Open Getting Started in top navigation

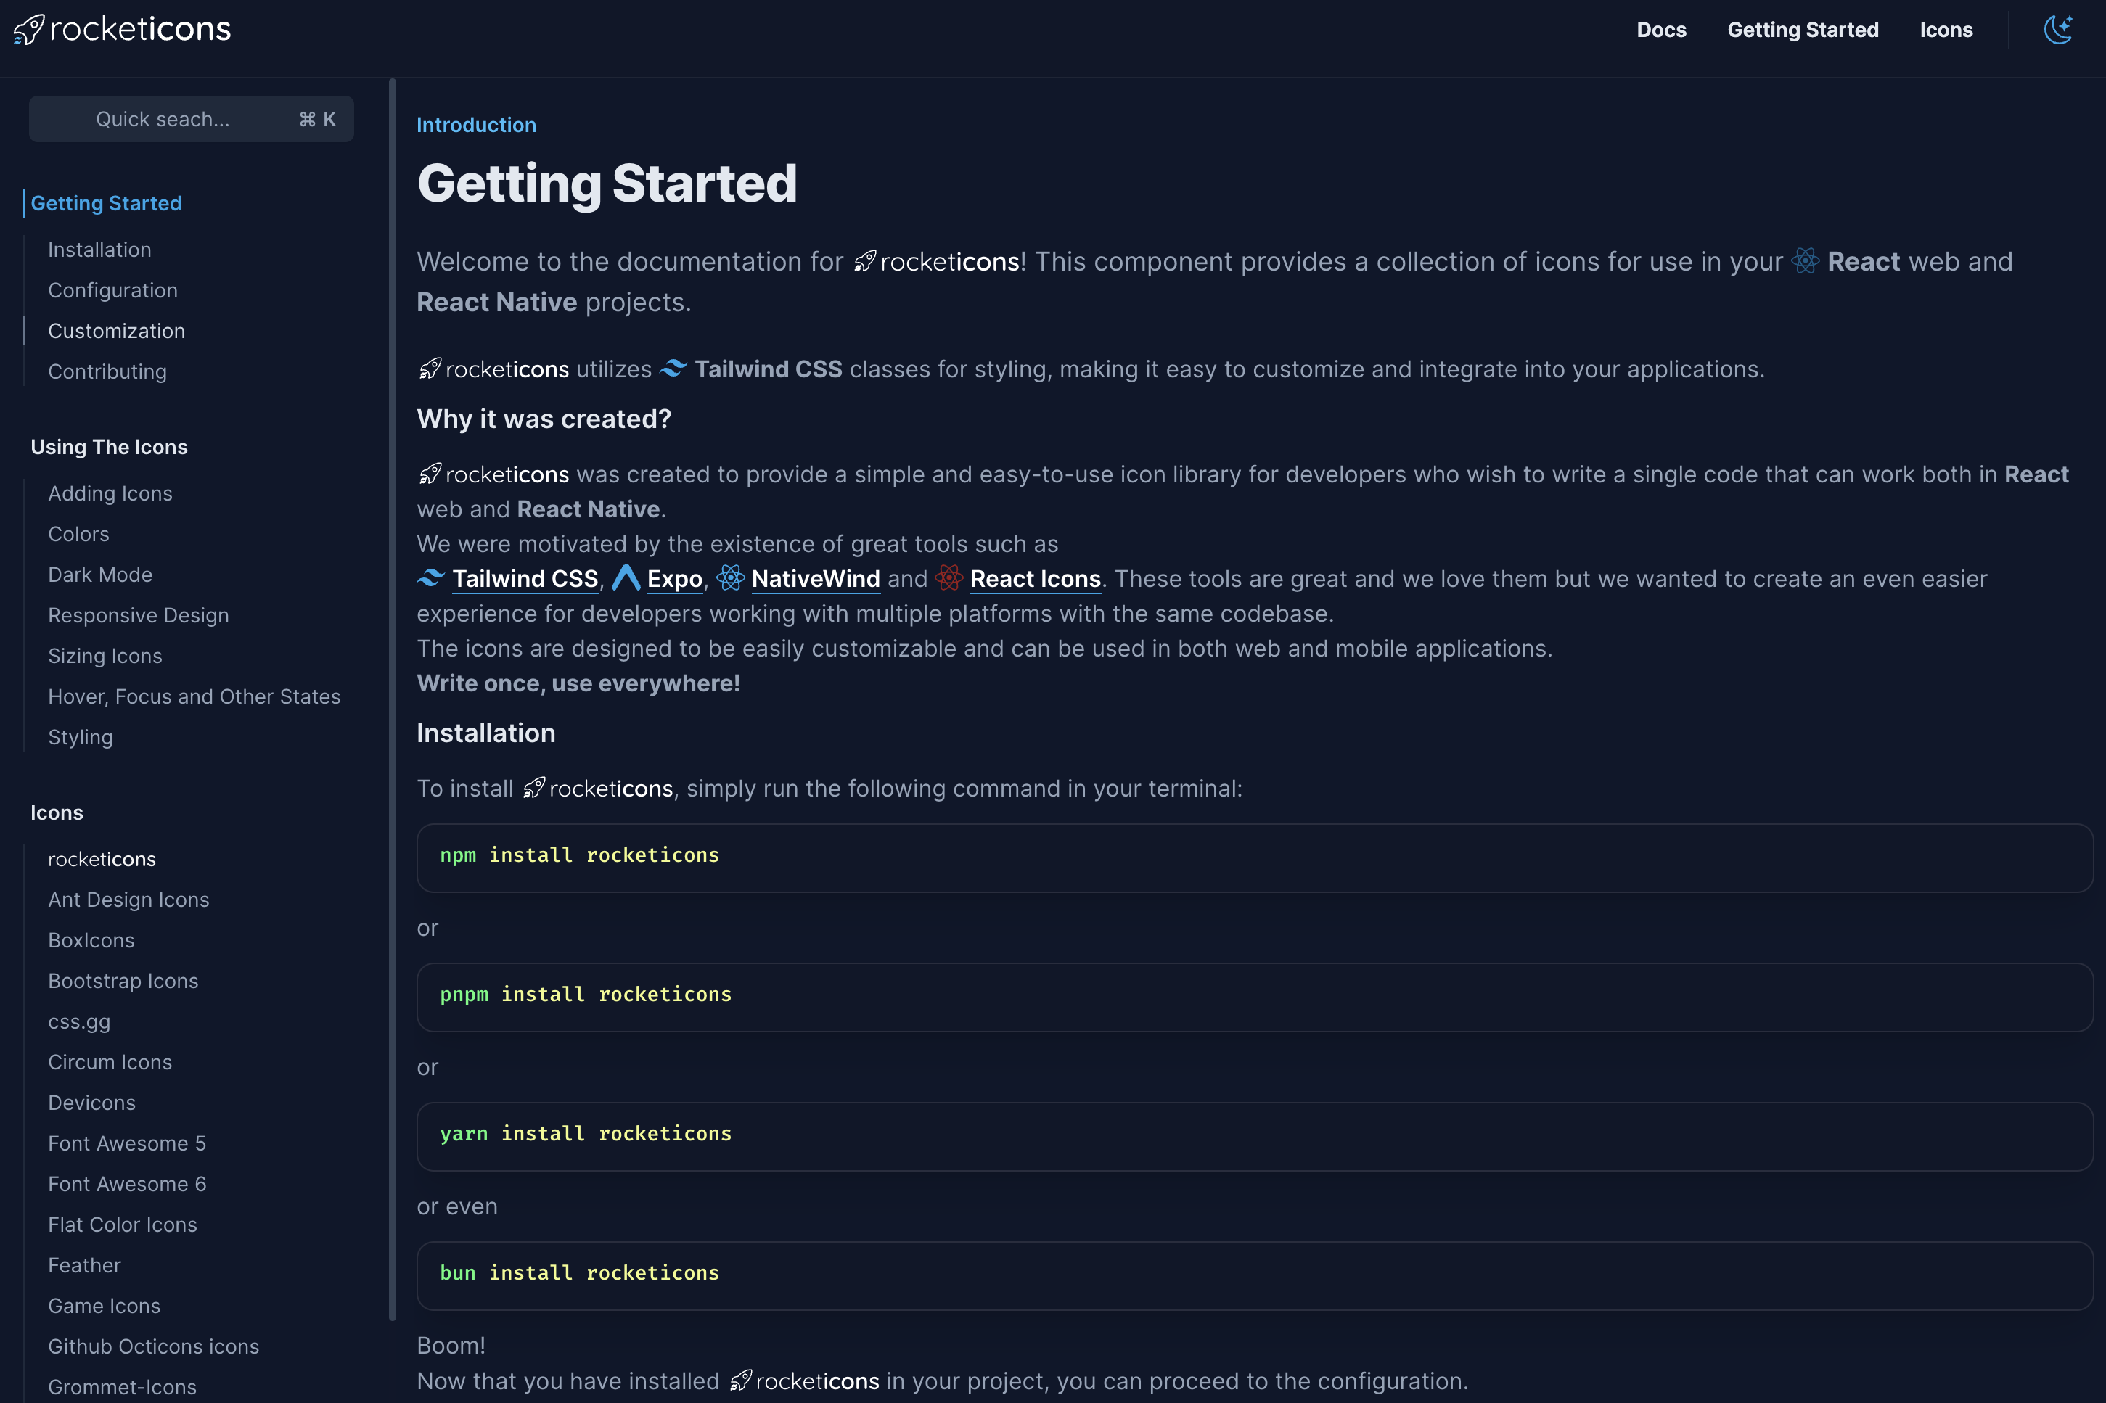[1803, 30]
